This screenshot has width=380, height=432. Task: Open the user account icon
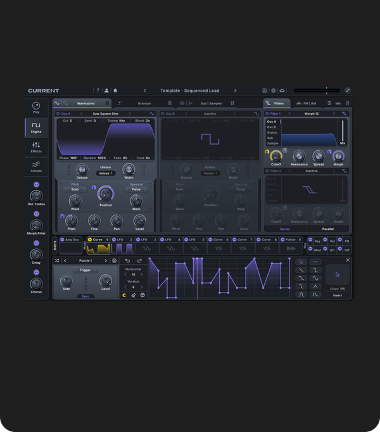[106, 91]
